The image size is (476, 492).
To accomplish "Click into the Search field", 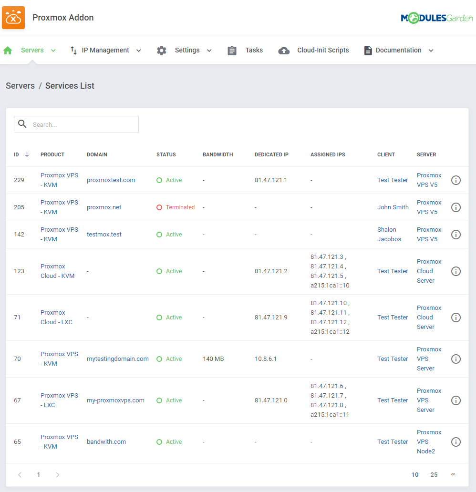I will (76, 124).
